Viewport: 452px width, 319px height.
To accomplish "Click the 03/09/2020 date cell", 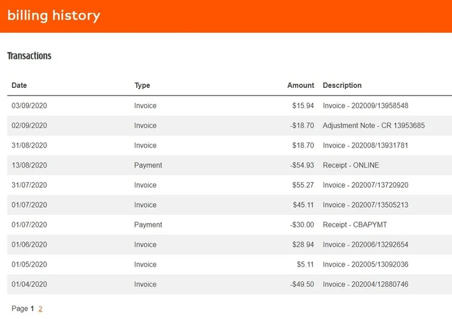I will pos(29,105).
